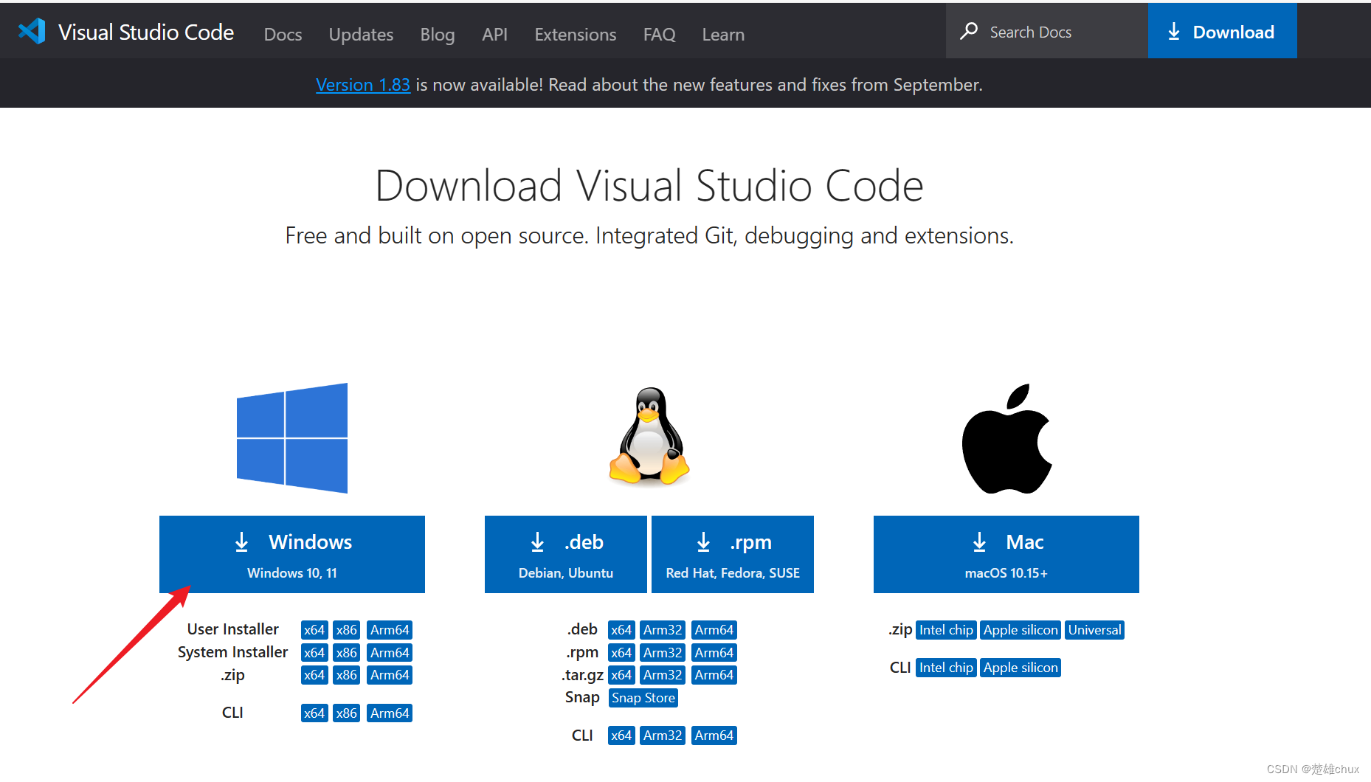Click the Windows logo image
The width and height of the screenshot is (1371, 782).
click(x=291, y=438)
